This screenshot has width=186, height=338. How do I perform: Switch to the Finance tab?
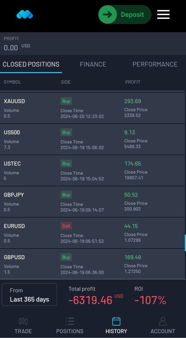[93, 64]
